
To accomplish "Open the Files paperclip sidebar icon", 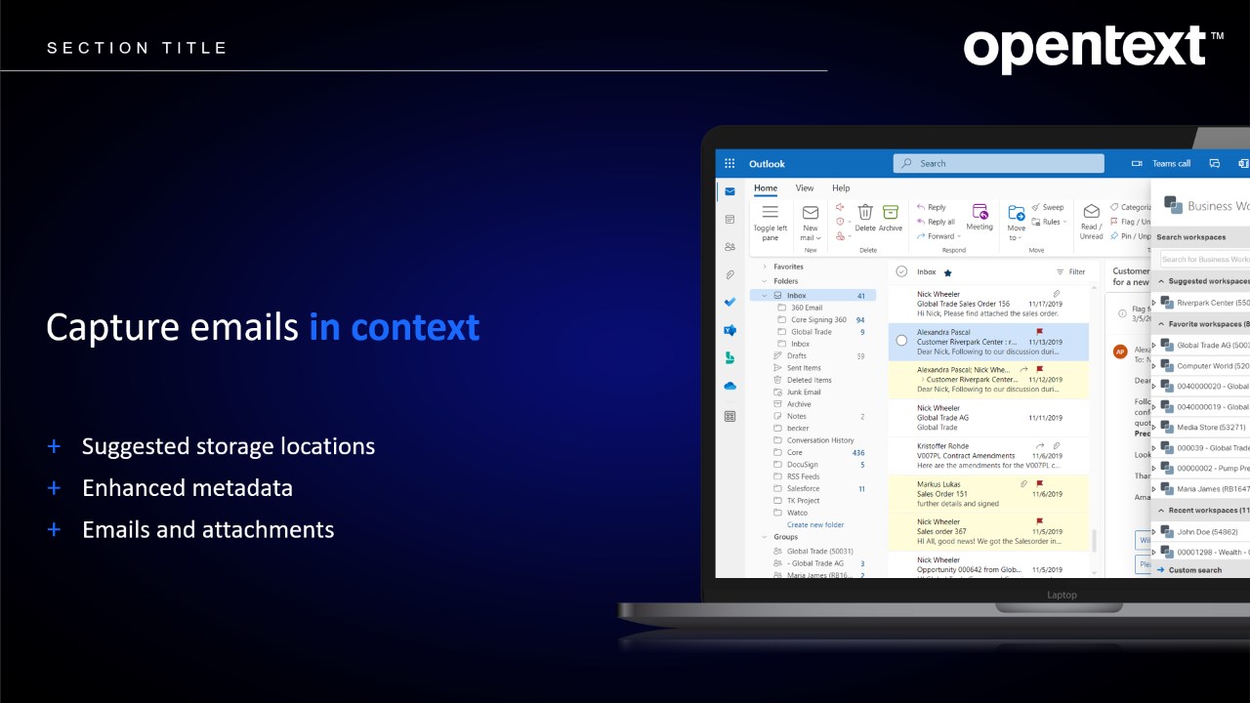I will point(729,275).
